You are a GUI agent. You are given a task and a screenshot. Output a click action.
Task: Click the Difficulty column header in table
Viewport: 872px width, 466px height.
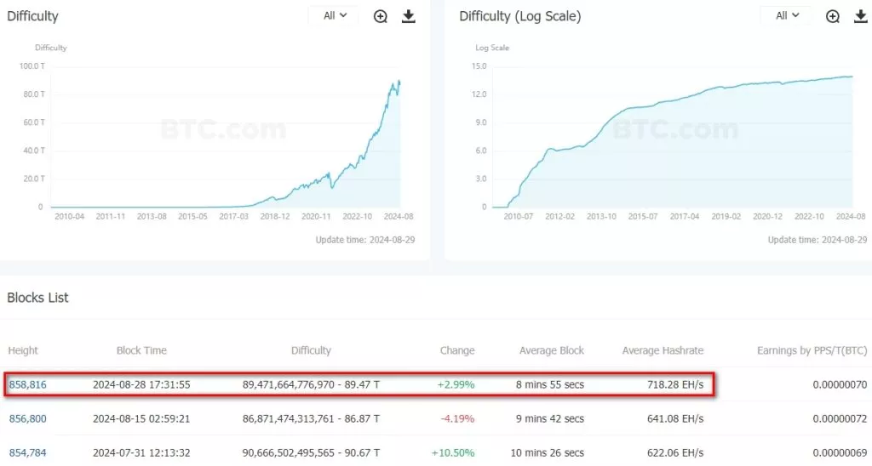pyautogui.click(x=311, y=350)
